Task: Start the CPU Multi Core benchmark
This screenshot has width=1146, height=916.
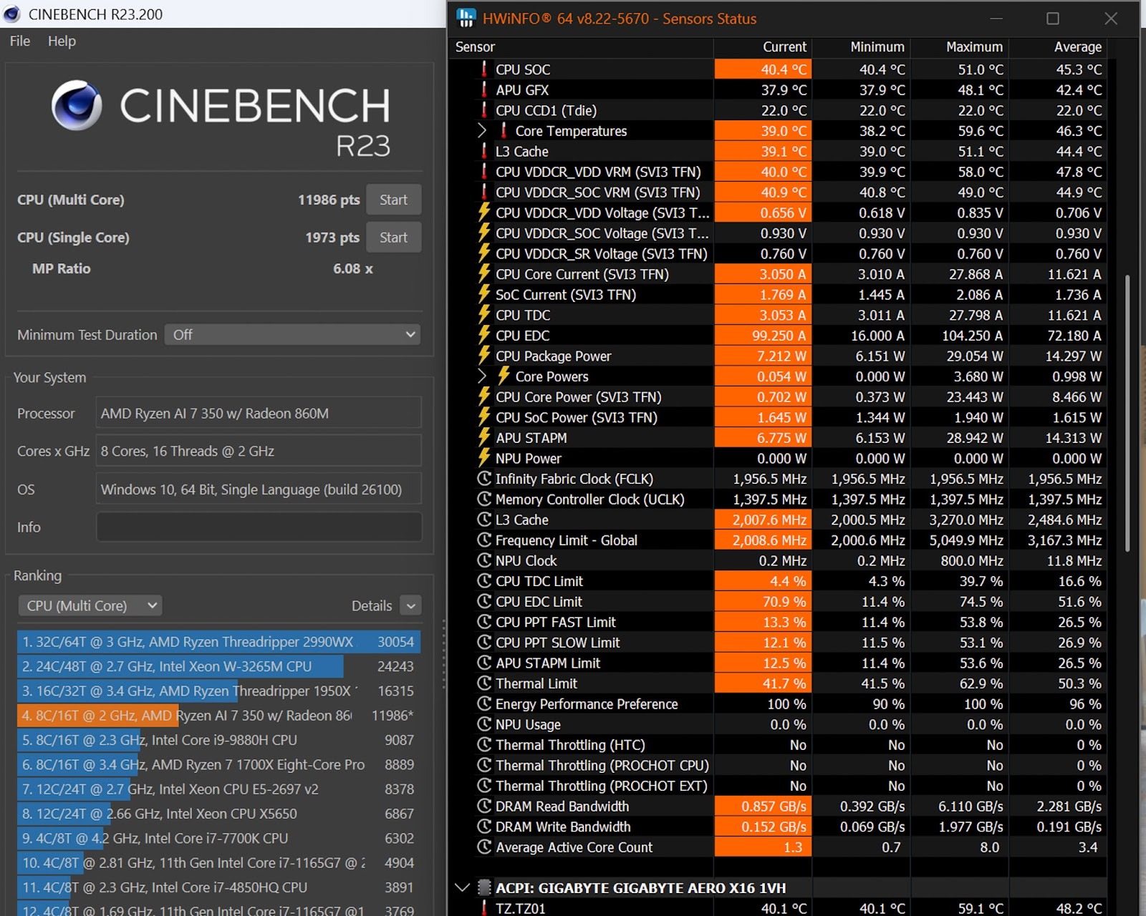Action: pyautogui.click(x=393, y=200)
